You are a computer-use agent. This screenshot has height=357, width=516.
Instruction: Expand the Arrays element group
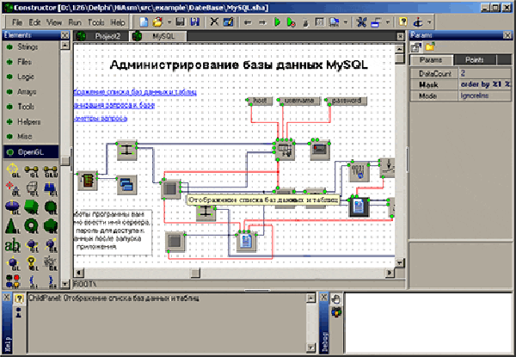(27, 92)
